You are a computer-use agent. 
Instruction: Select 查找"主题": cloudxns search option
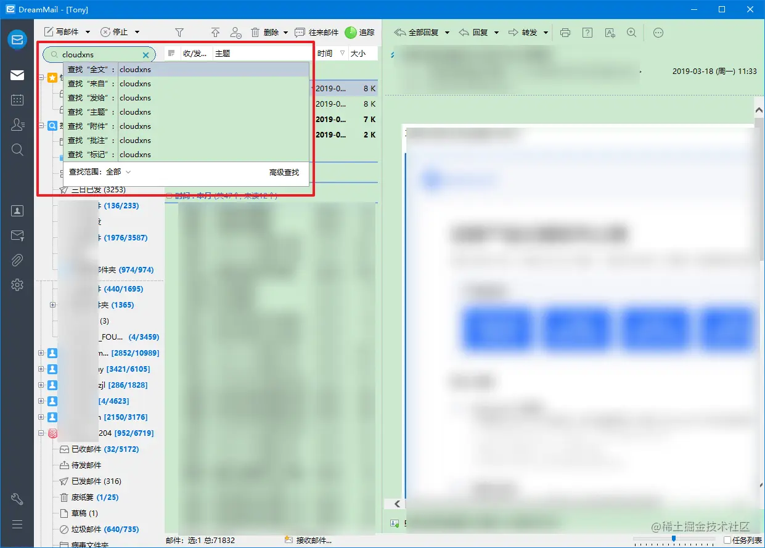[186, 112]
